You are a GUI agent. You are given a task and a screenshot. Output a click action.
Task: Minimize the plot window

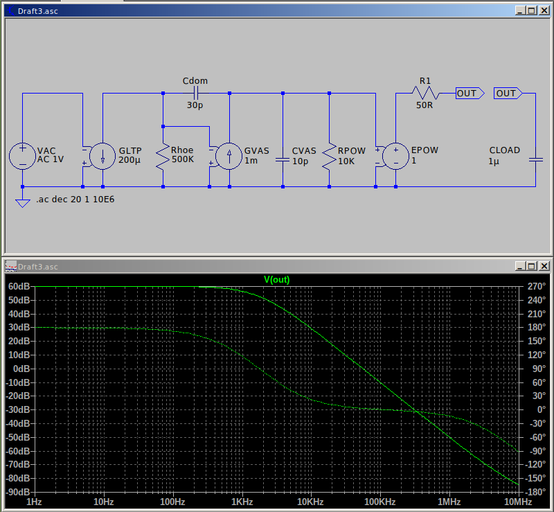tap(520, 266)
